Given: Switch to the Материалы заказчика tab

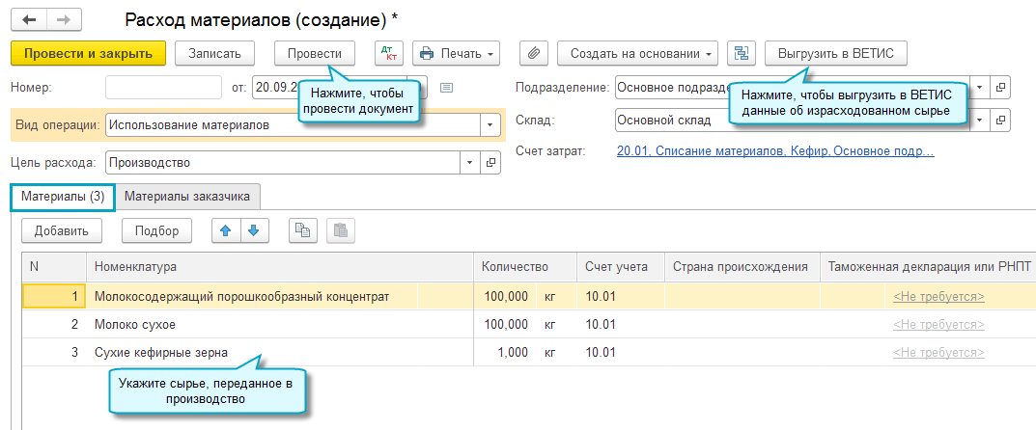Looking at the screenshot, I should pos(187,197).
